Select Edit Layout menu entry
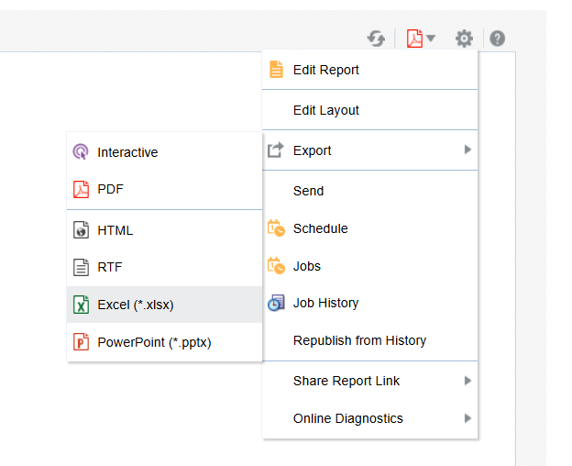This screenshot has width=572, height=466. click(370, 110)
